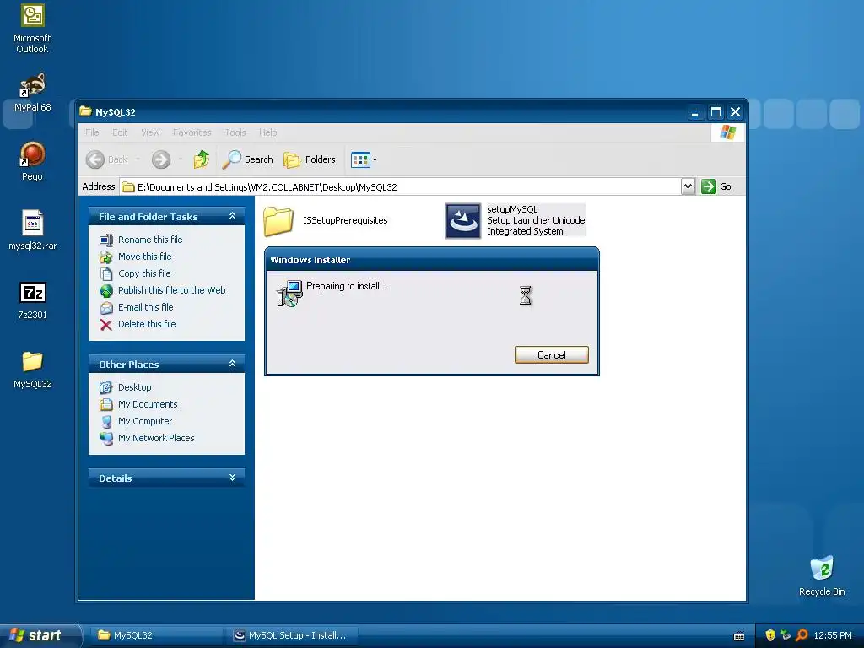Image resolution: width=864 pixels, height=648 pixels.
Task: Open the File menu
Action: pyautogui.click(x=92, y=132)
